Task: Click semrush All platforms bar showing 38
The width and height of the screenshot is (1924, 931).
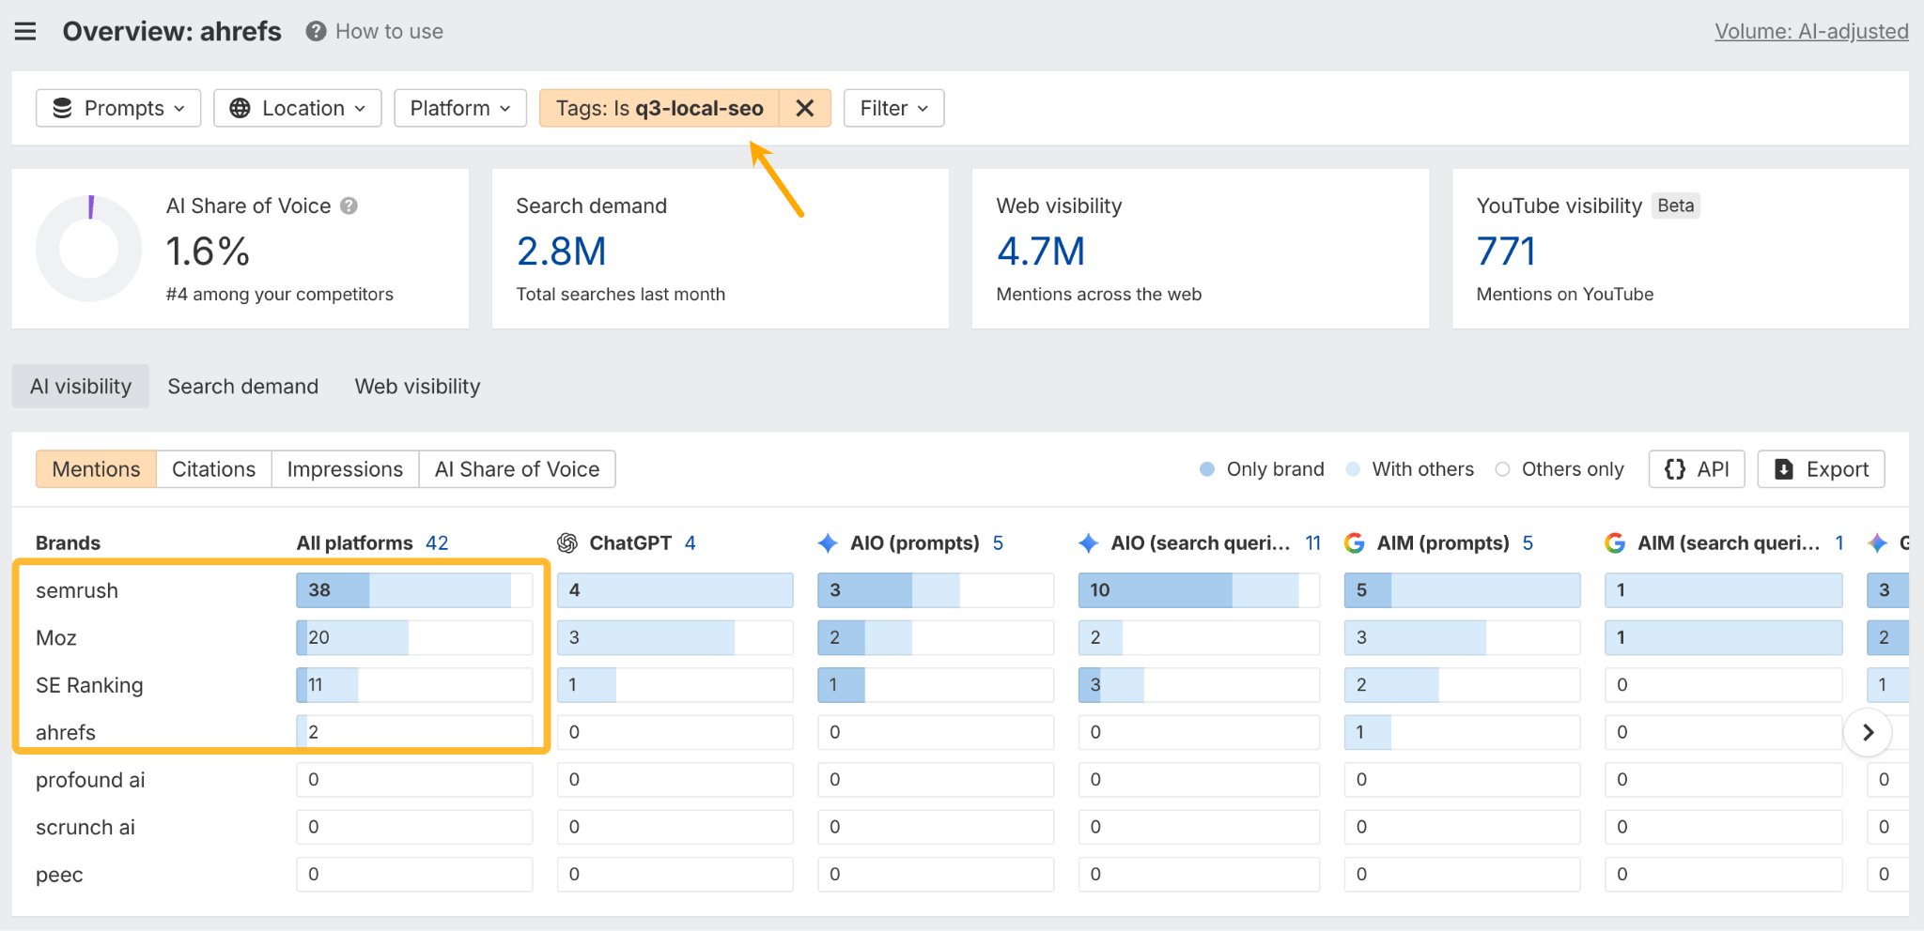Action: pyautogui.click(x=414, y=590)
